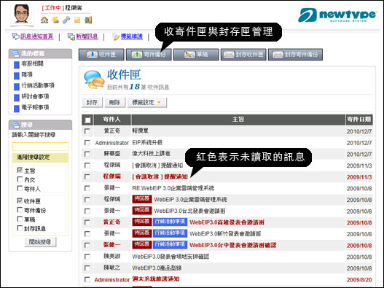This screenshot has height=288, width=384.
Task: Click sender 蘇華盛 in the list
Action: coord(112,154)
